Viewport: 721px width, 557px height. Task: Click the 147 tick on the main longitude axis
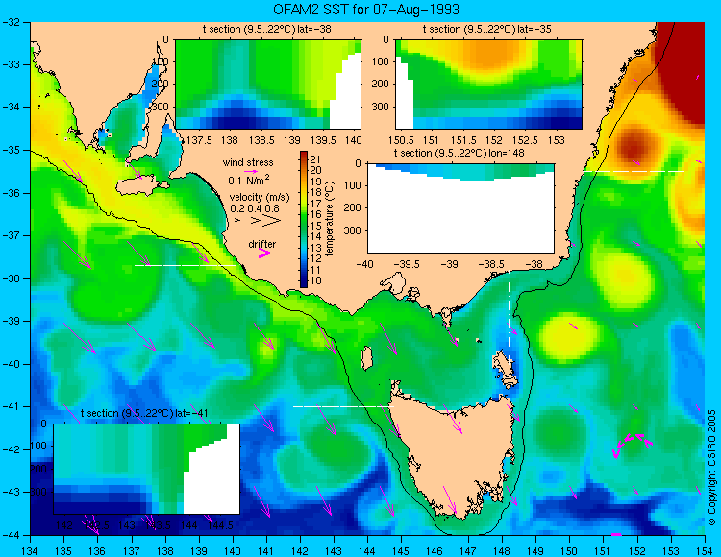point(468,550)
